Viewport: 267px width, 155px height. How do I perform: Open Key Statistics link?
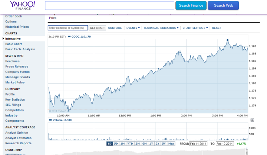click(15, 100)
